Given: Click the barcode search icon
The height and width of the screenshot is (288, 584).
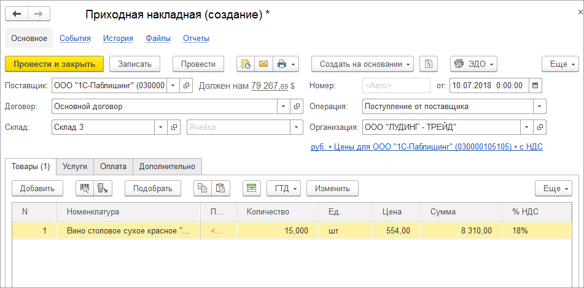Looking at the screenshot, I should point(85,188).
